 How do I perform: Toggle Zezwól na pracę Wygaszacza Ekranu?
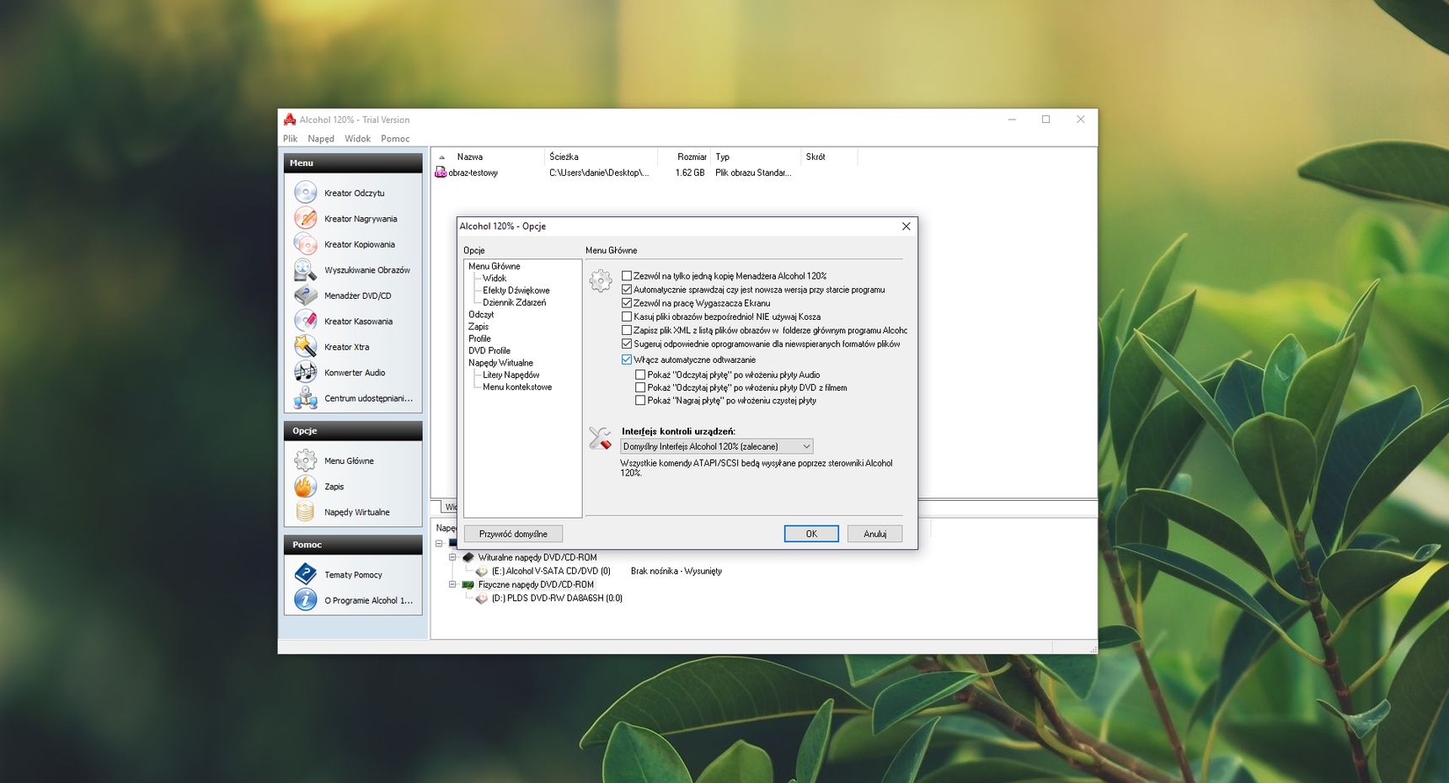tap(627, 303)
